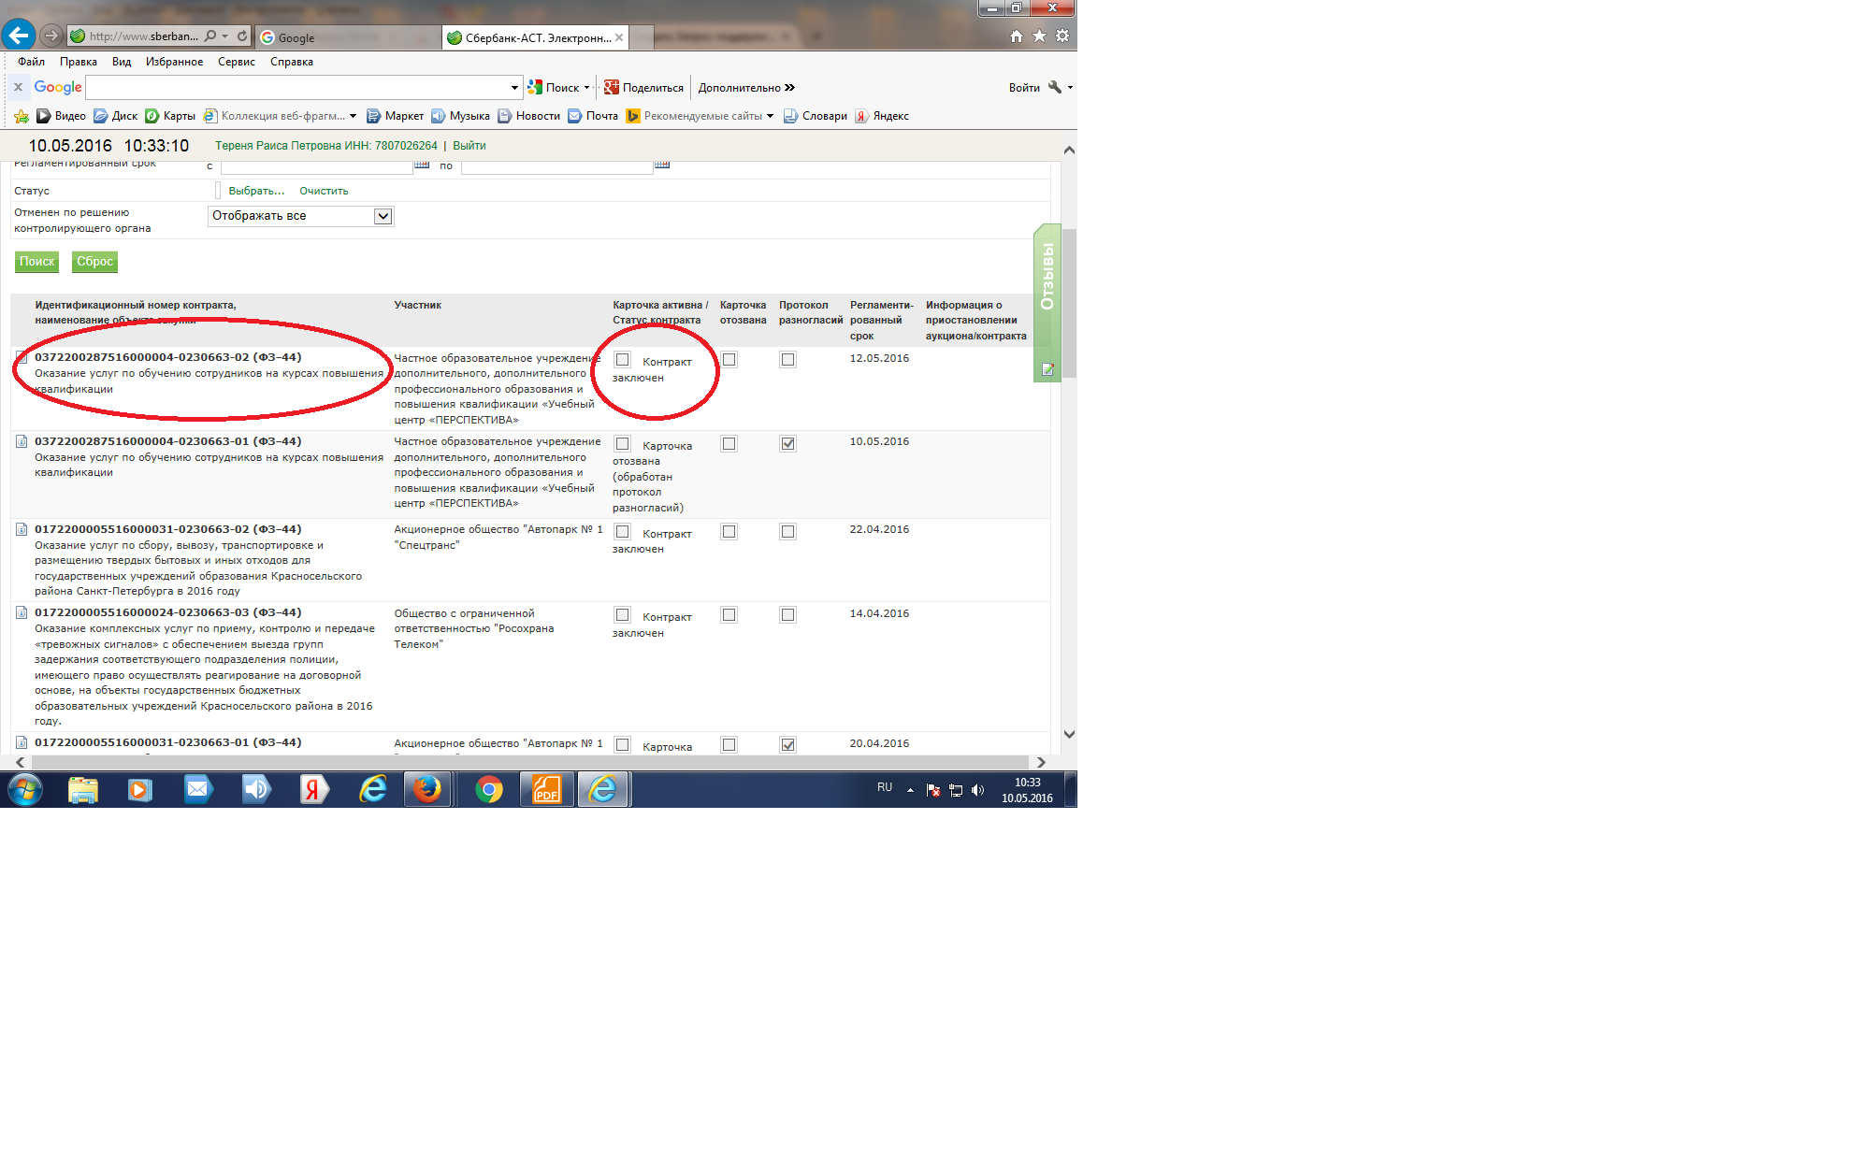Expand Рекомендуемые сайты dropdown
This screenshot has width=1863, height=1150.
pos(770,116)
